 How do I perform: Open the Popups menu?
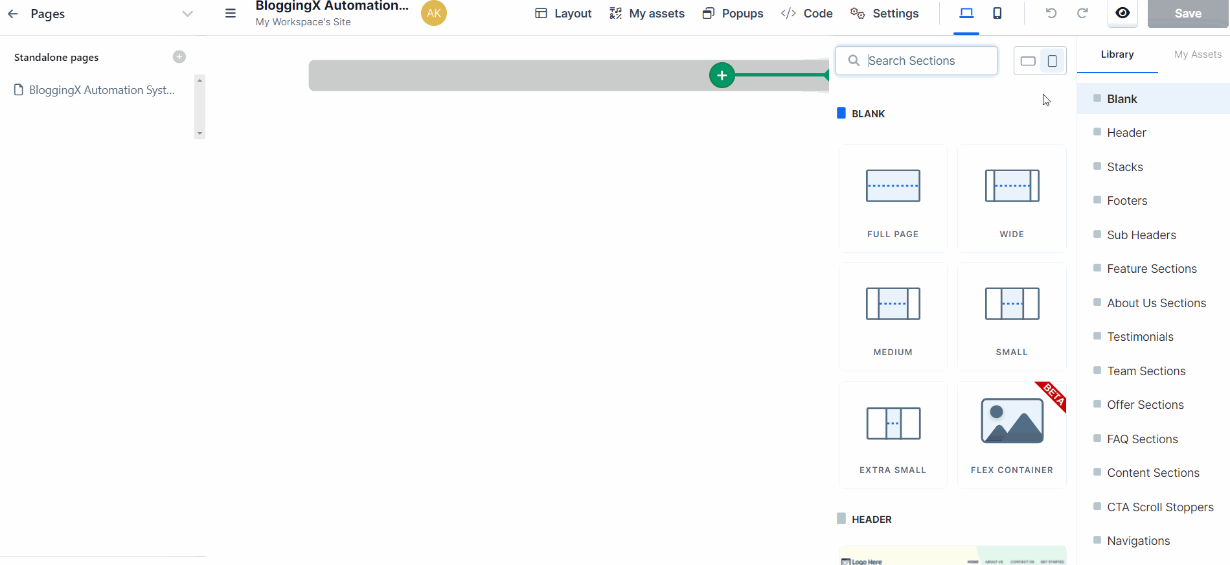[733, 14]
